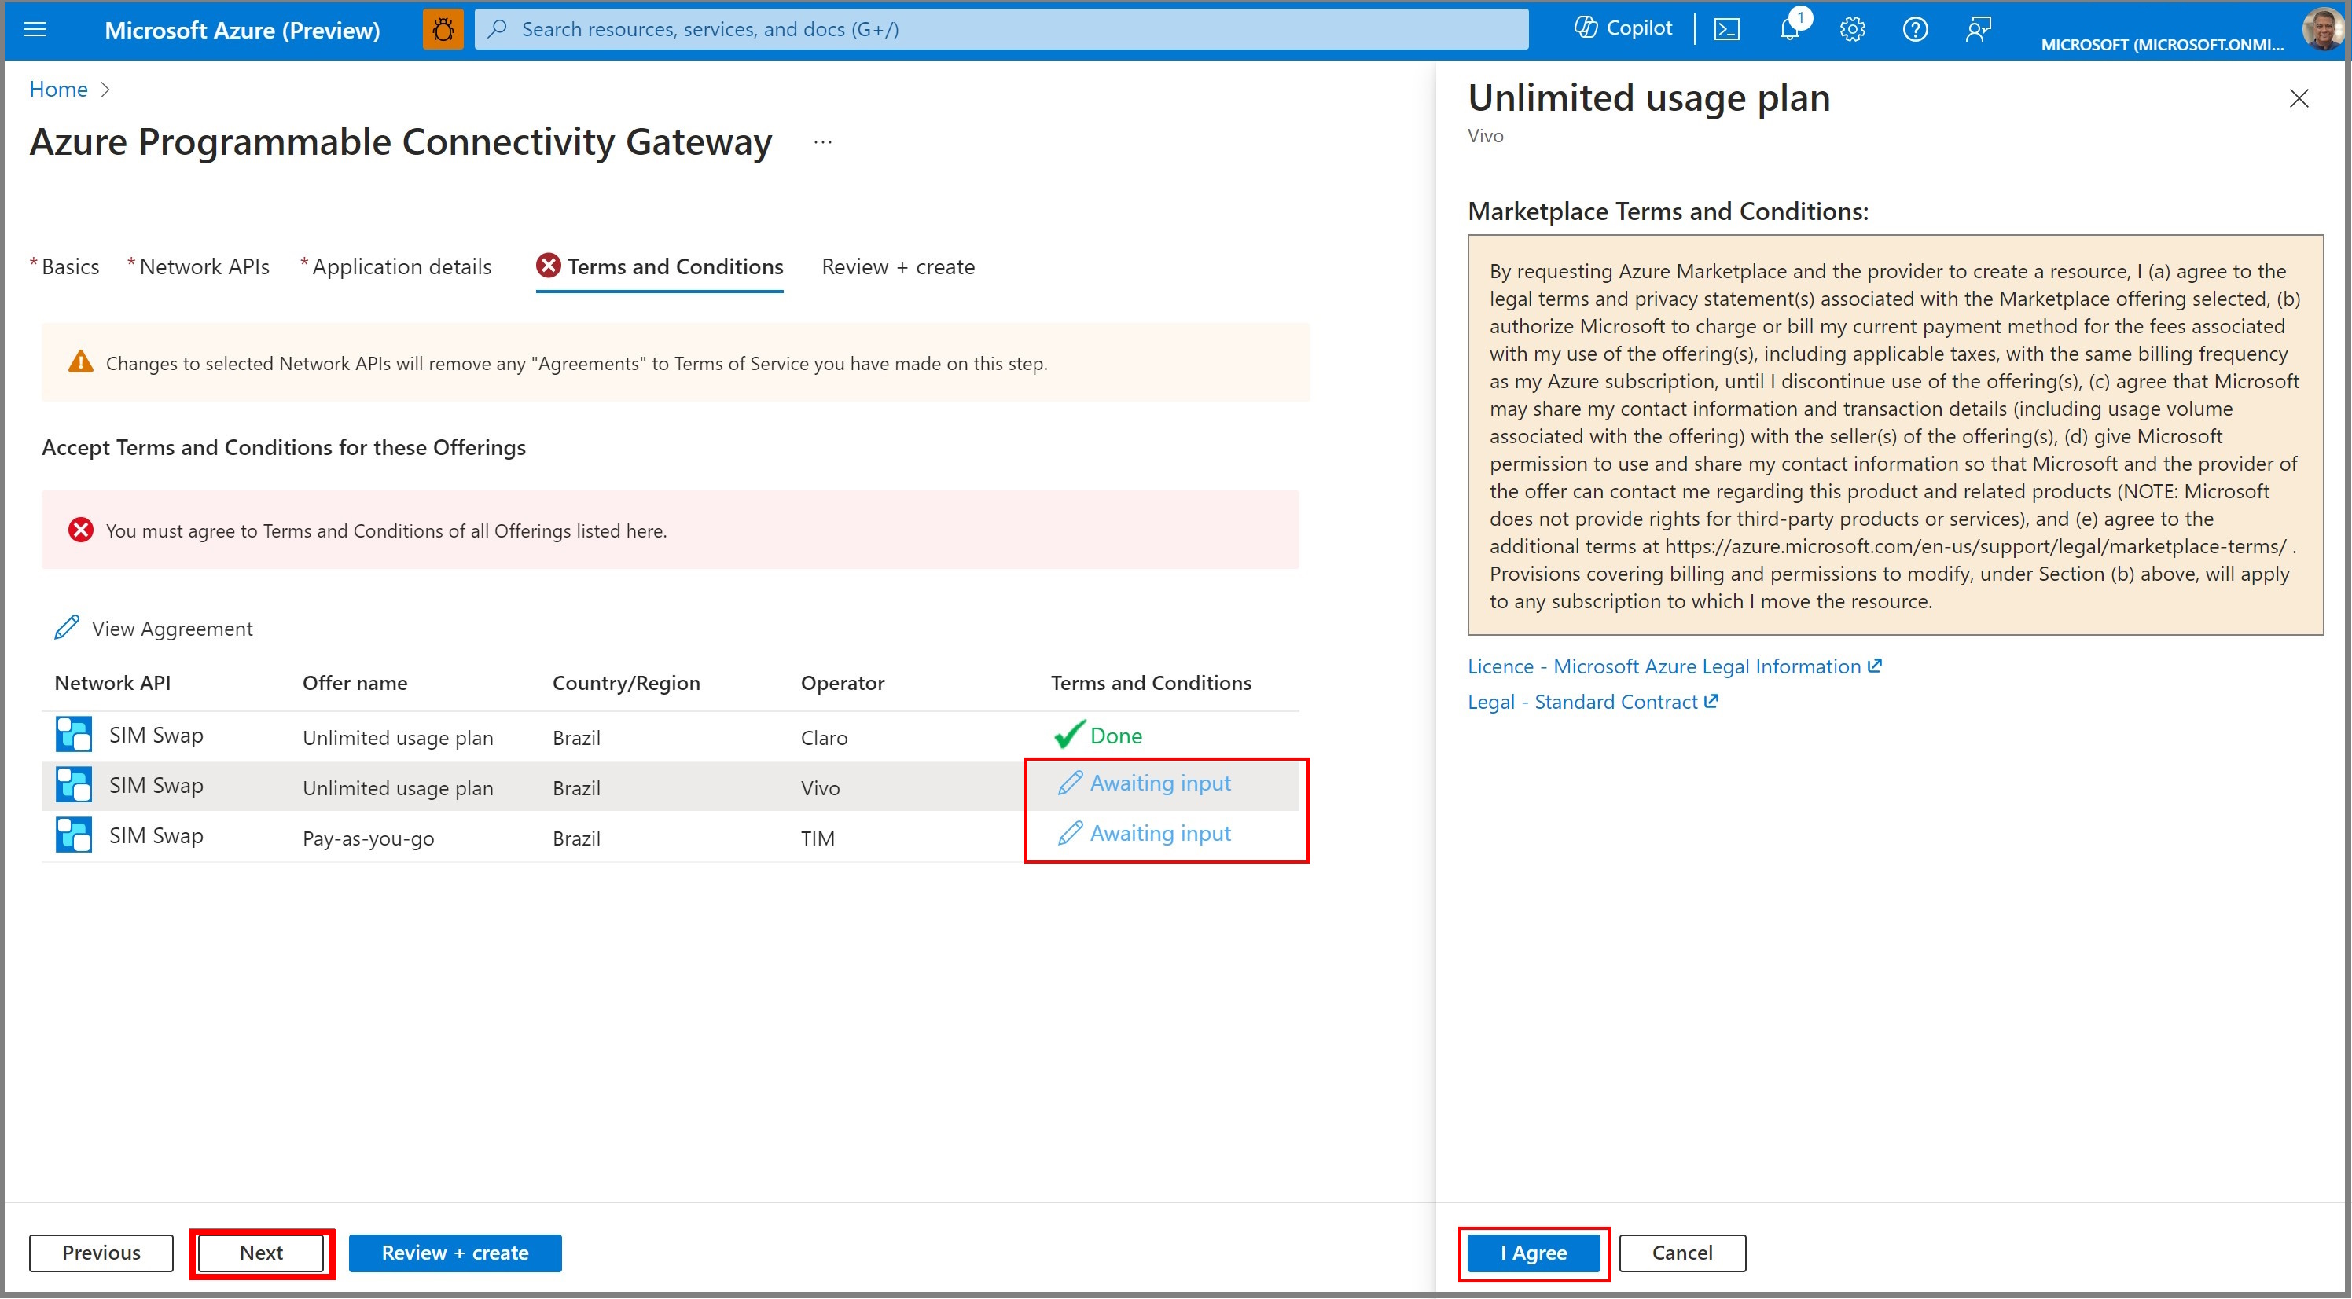Select the Vivo operator cell
This screenshot has height=1299, width=2352.
coord(820,787)
